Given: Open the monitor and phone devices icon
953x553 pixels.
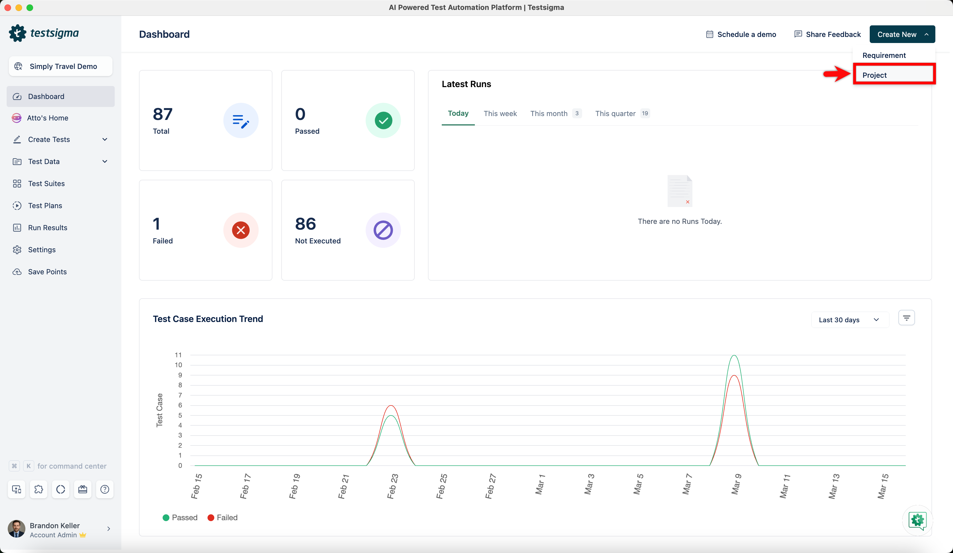Looking at the screenshot, I should point(17,489).
